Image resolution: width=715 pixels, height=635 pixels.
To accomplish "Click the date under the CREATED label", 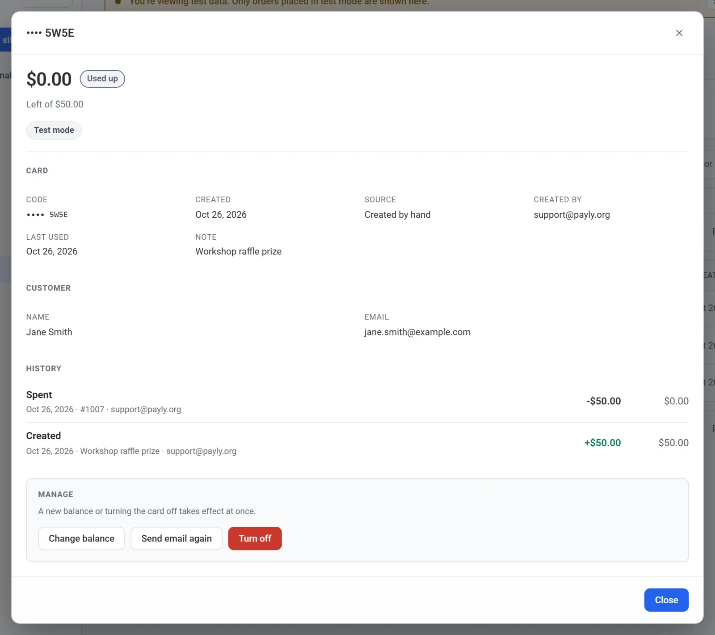I will [x=221, y=215].
